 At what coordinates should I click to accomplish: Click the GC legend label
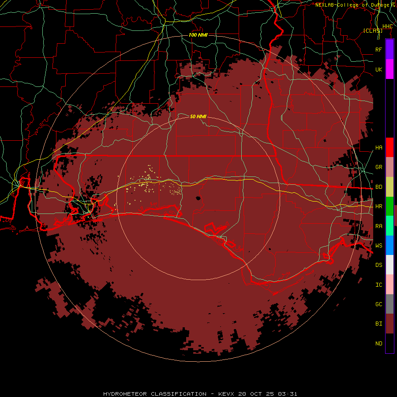click(379, 304)
